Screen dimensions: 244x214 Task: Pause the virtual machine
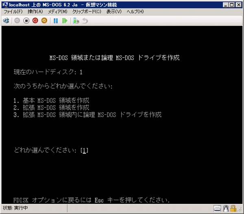coord(56,21)
